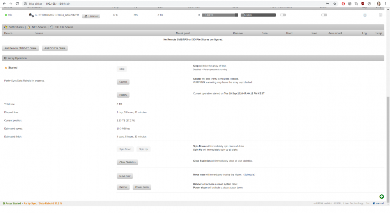Open the Opera extension icon
Image resolution: width=390 pixels, height=213 pixels.
[343, 4]
